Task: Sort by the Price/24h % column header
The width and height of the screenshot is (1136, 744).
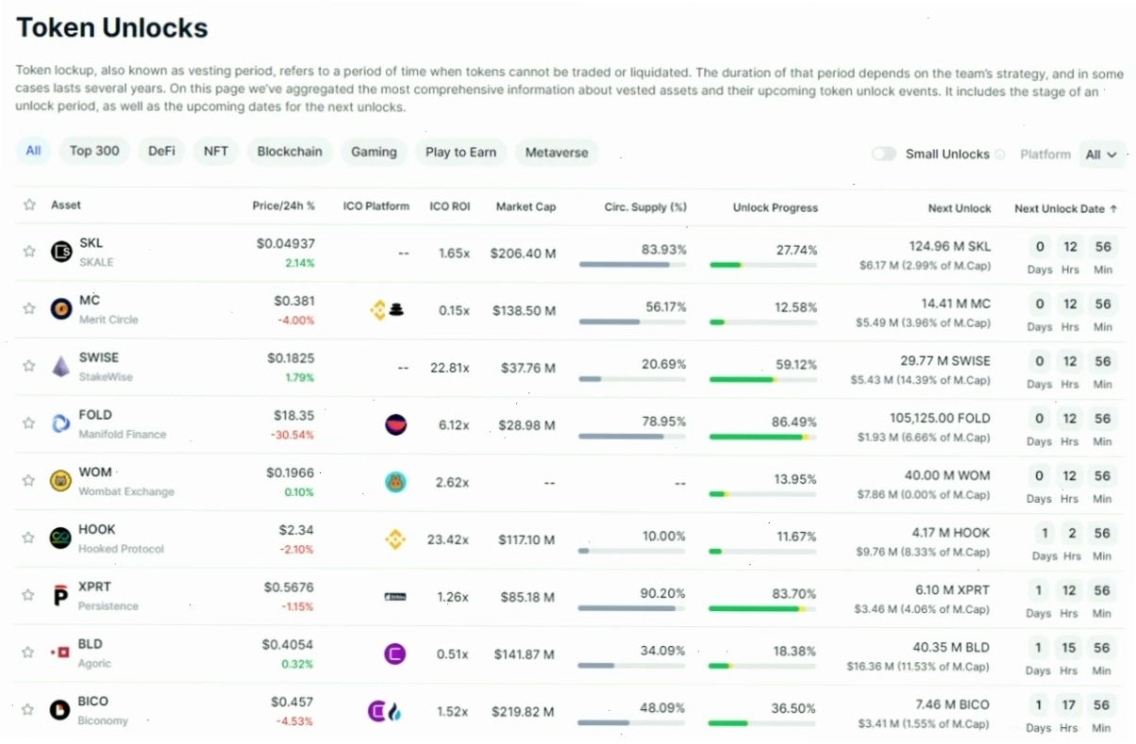Action: 284,206
